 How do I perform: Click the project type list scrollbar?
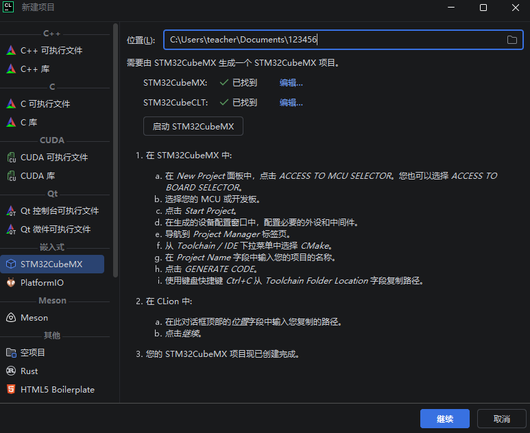click(x=116, y=150)
